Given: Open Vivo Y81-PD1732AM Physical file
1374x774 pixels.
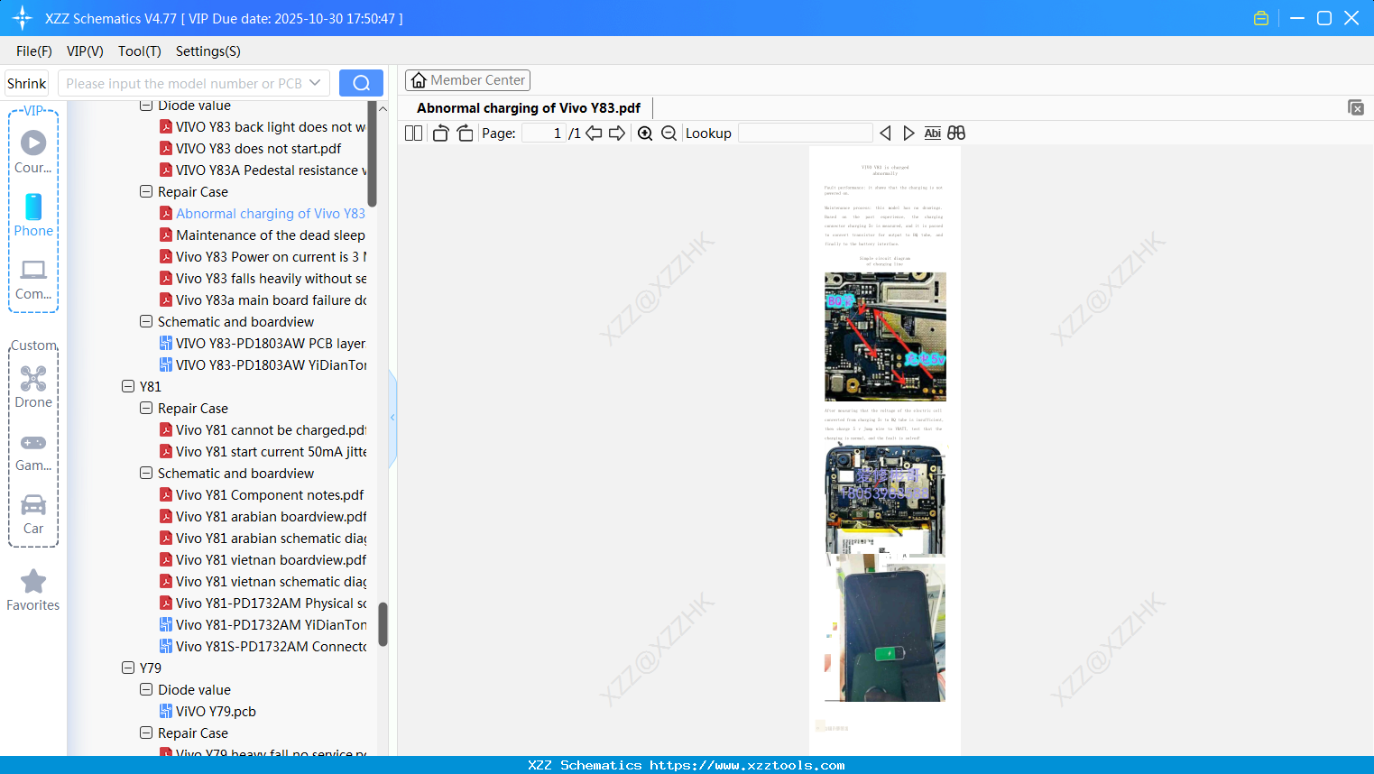Looking at the screenshot, I should pos(263,604).
